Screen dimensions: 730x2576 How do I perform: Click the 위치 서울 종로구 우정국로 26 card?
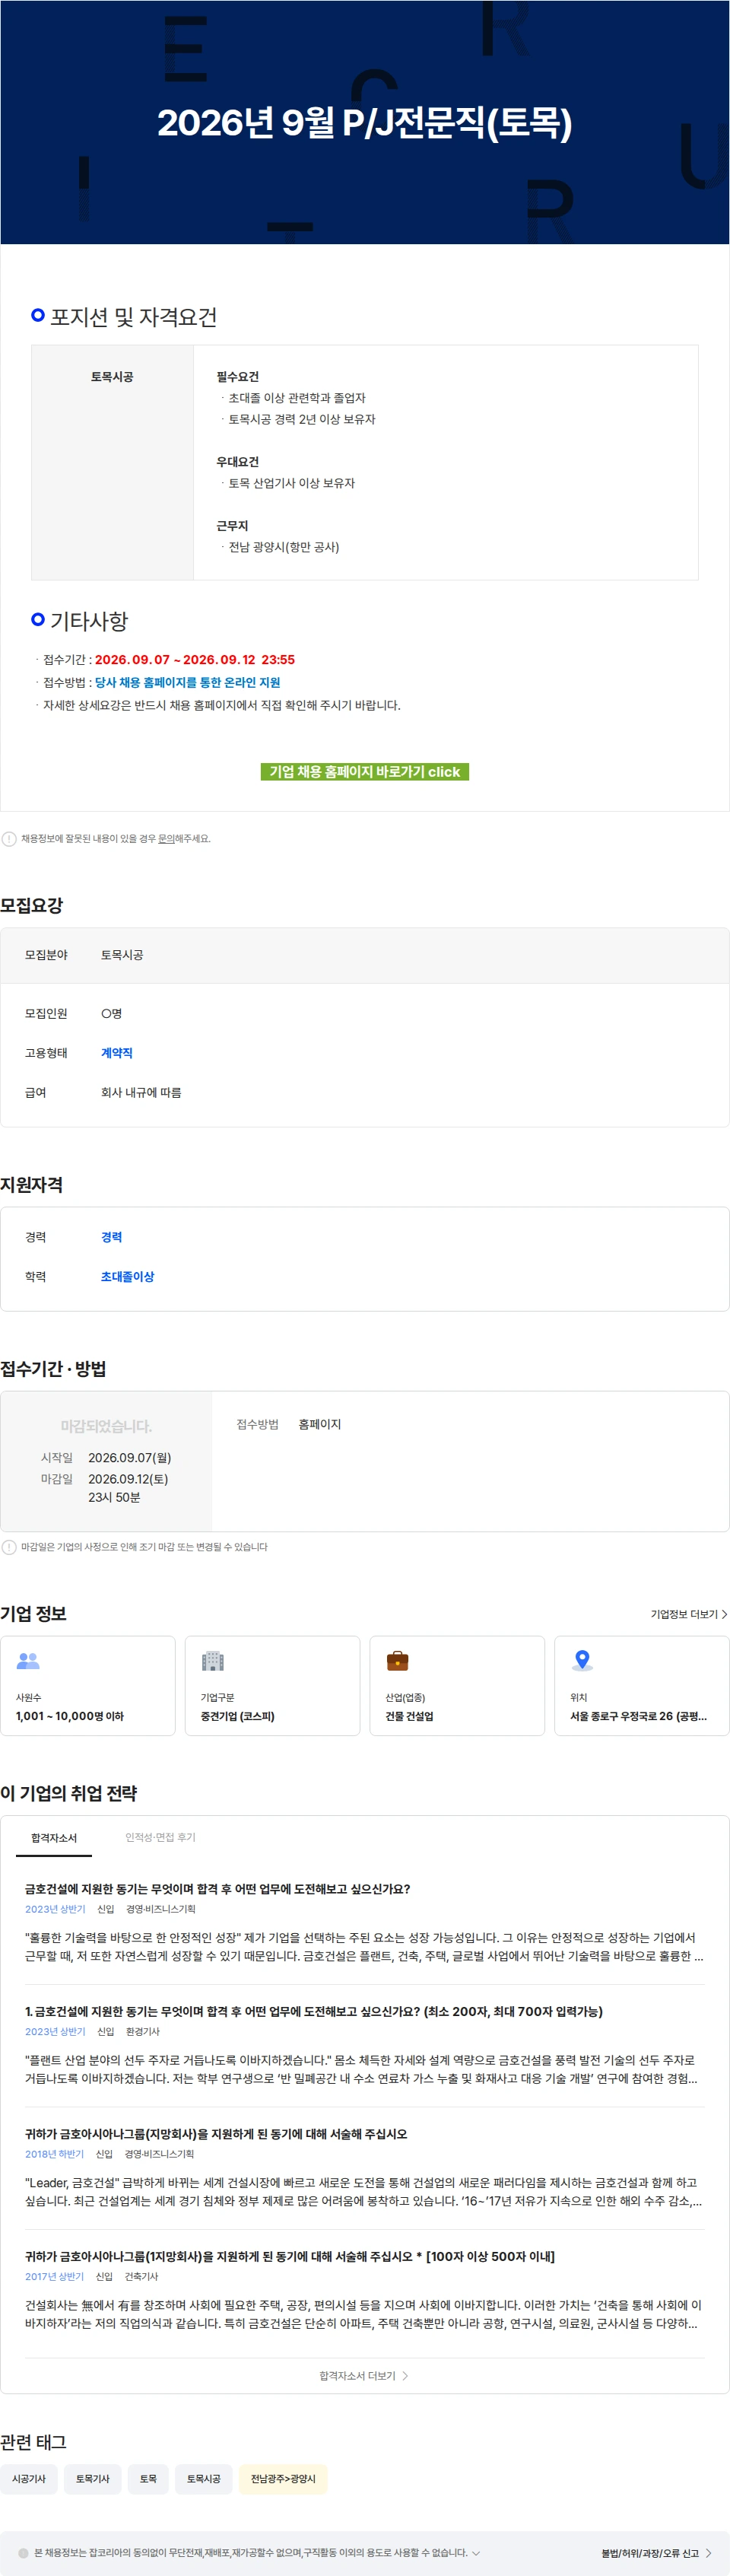[642, 1685]
